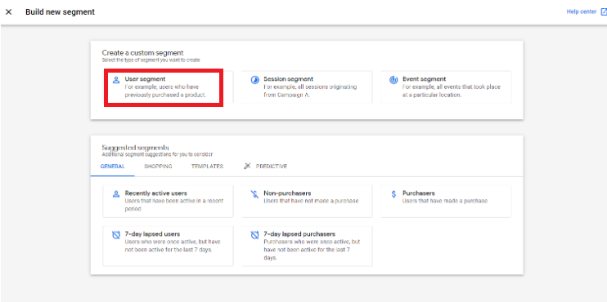Click the 7-day lapsed users clock icon
Viewport: 607px width, 302px height.
pos(115,235)
